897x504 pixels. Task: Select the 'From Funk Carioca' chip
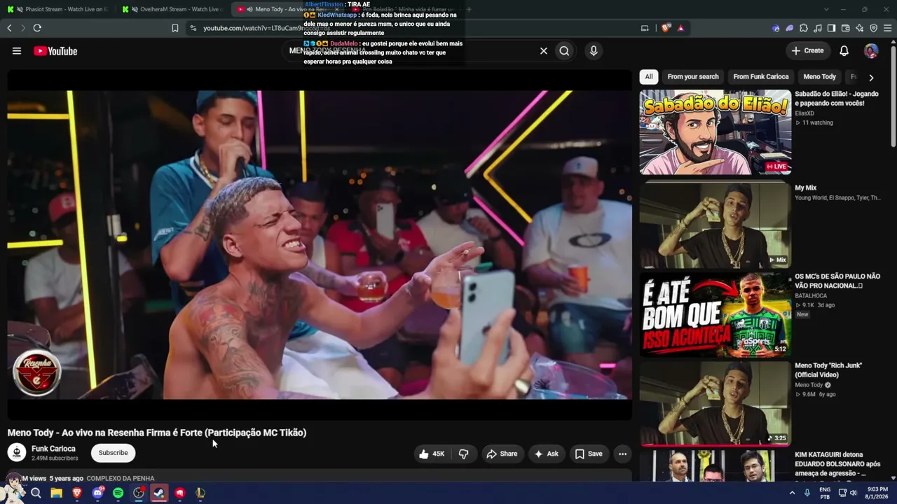click(x=761, y=77)
